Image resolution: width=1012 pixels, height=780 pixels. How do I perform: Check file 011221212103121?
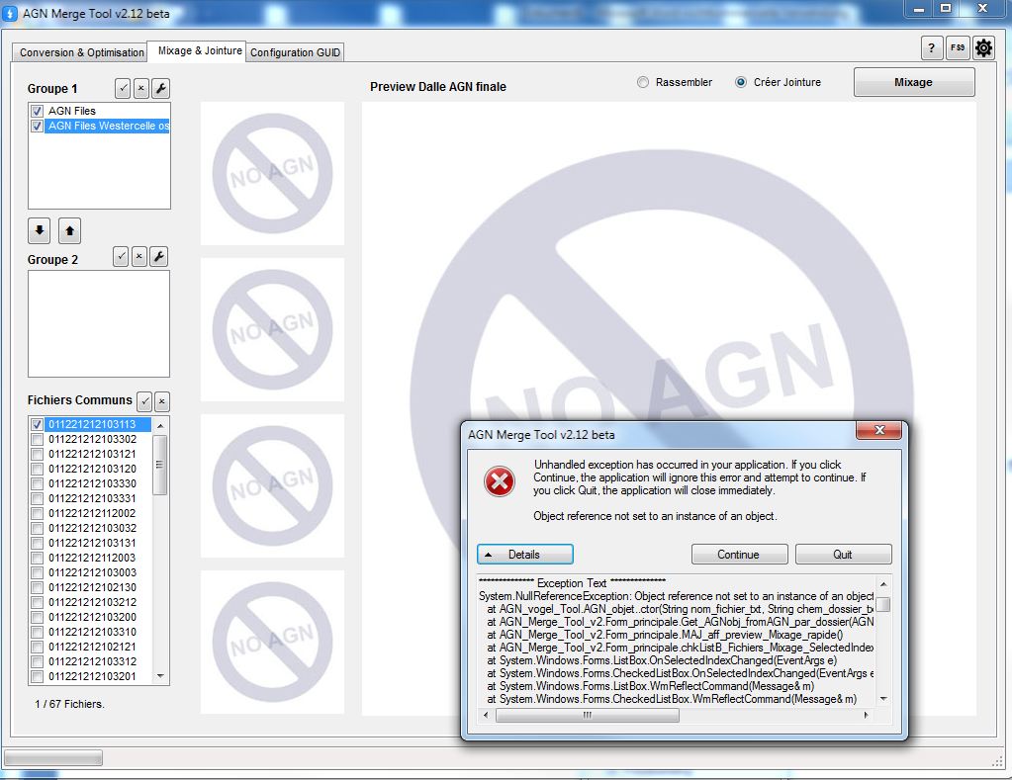[x=37, y=454]
